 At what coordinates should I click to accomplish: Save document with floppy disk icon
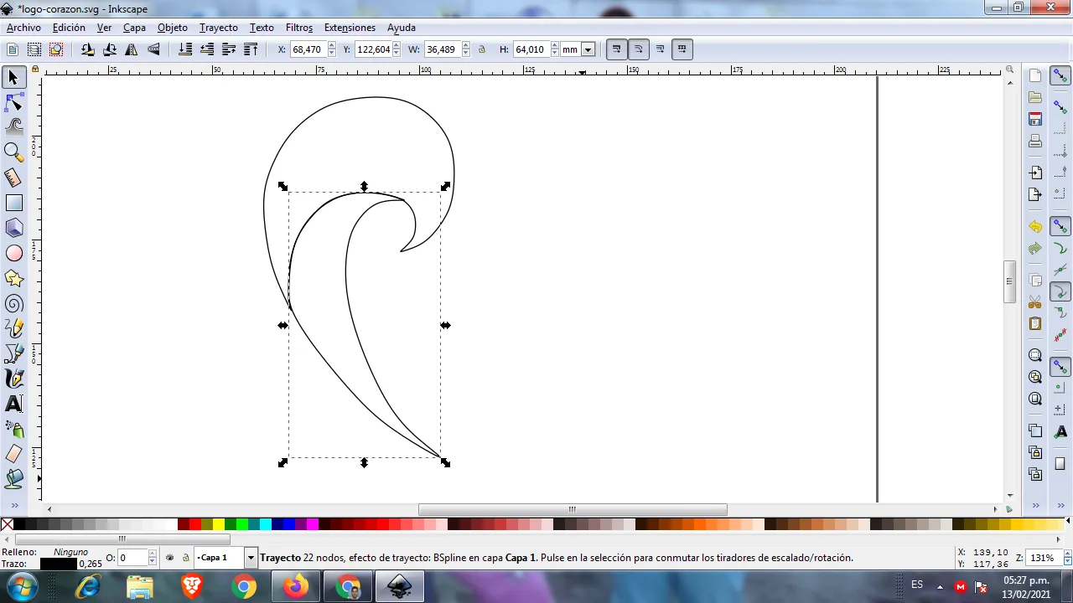click(x=1035, y=119)
